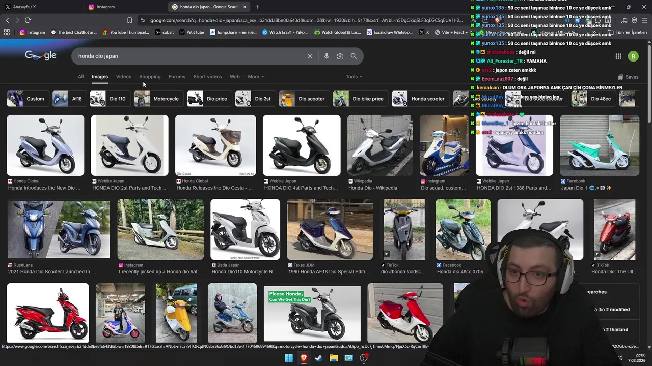Viewport: 652px width, 366px height.
Task: Clear the Google search box
Action: tap(310, 56)
